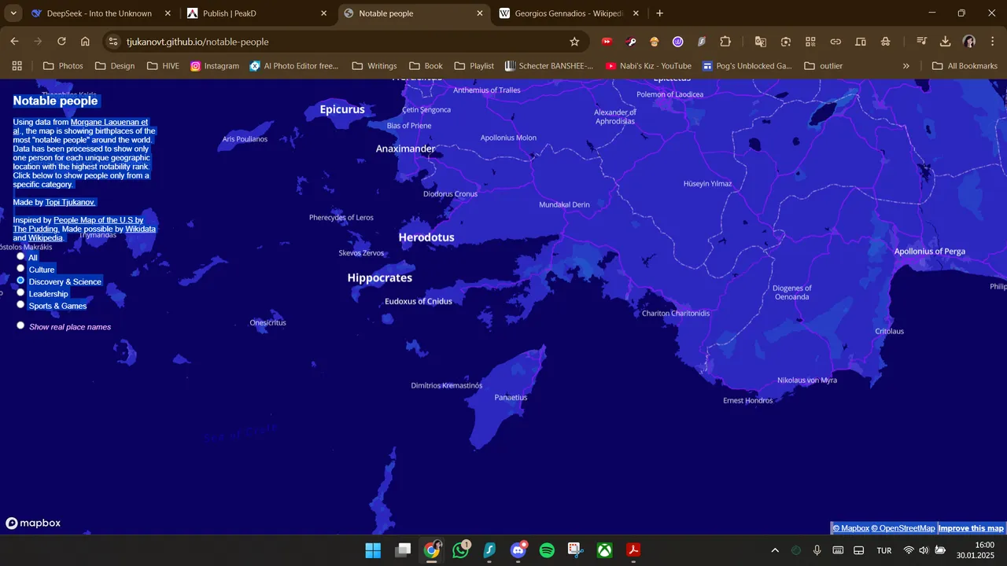Click the QR code icon in the toolbar
This screenshot has width=1007, height=566.
click(810, 42)
